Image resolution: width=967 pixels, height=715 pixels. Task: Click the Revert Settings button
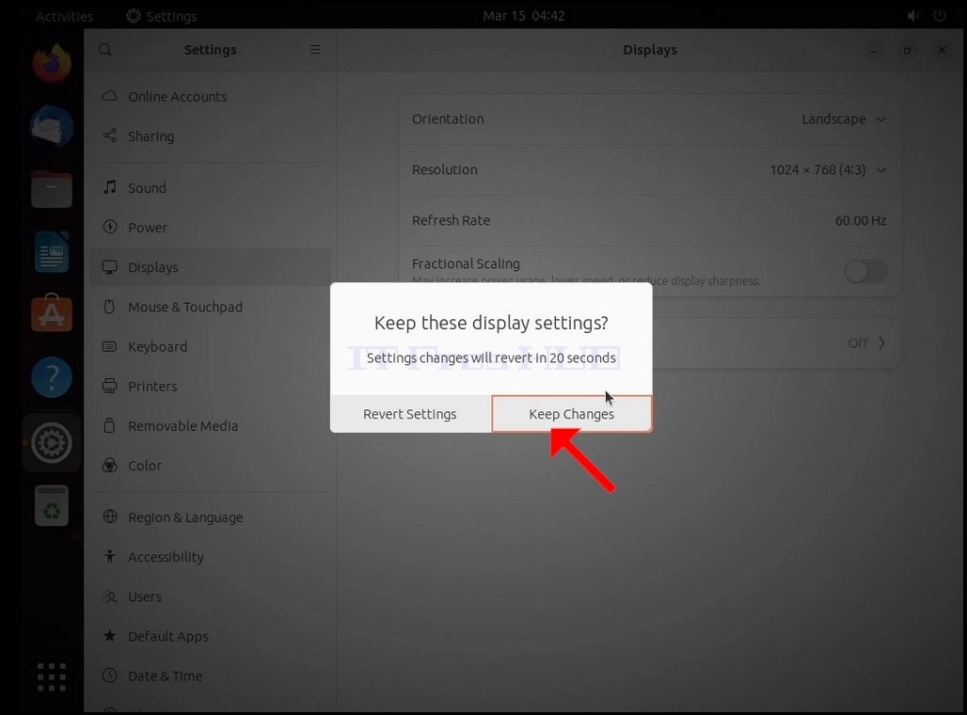pos(410,414)
